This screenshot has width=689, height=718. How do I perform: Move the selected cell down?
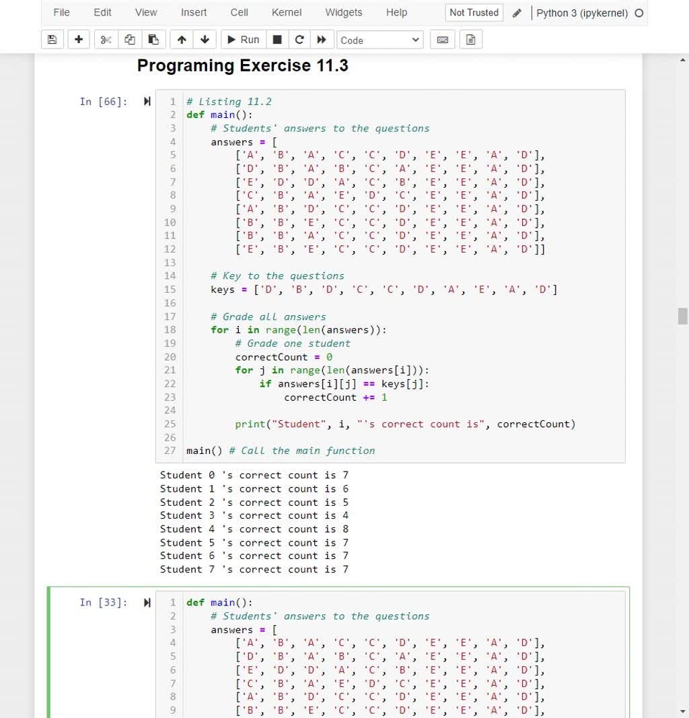(x=205, y=39)
